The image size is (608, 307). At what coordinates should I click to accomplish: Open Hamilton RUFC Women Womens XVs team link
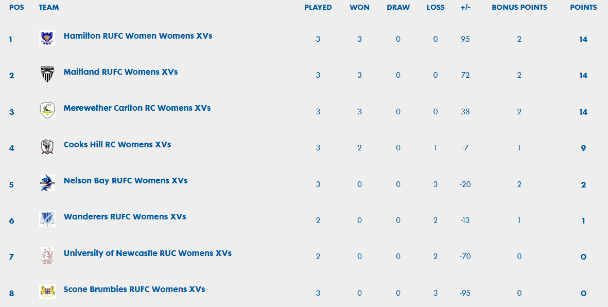pyautogui.click(x=138, y=36)
